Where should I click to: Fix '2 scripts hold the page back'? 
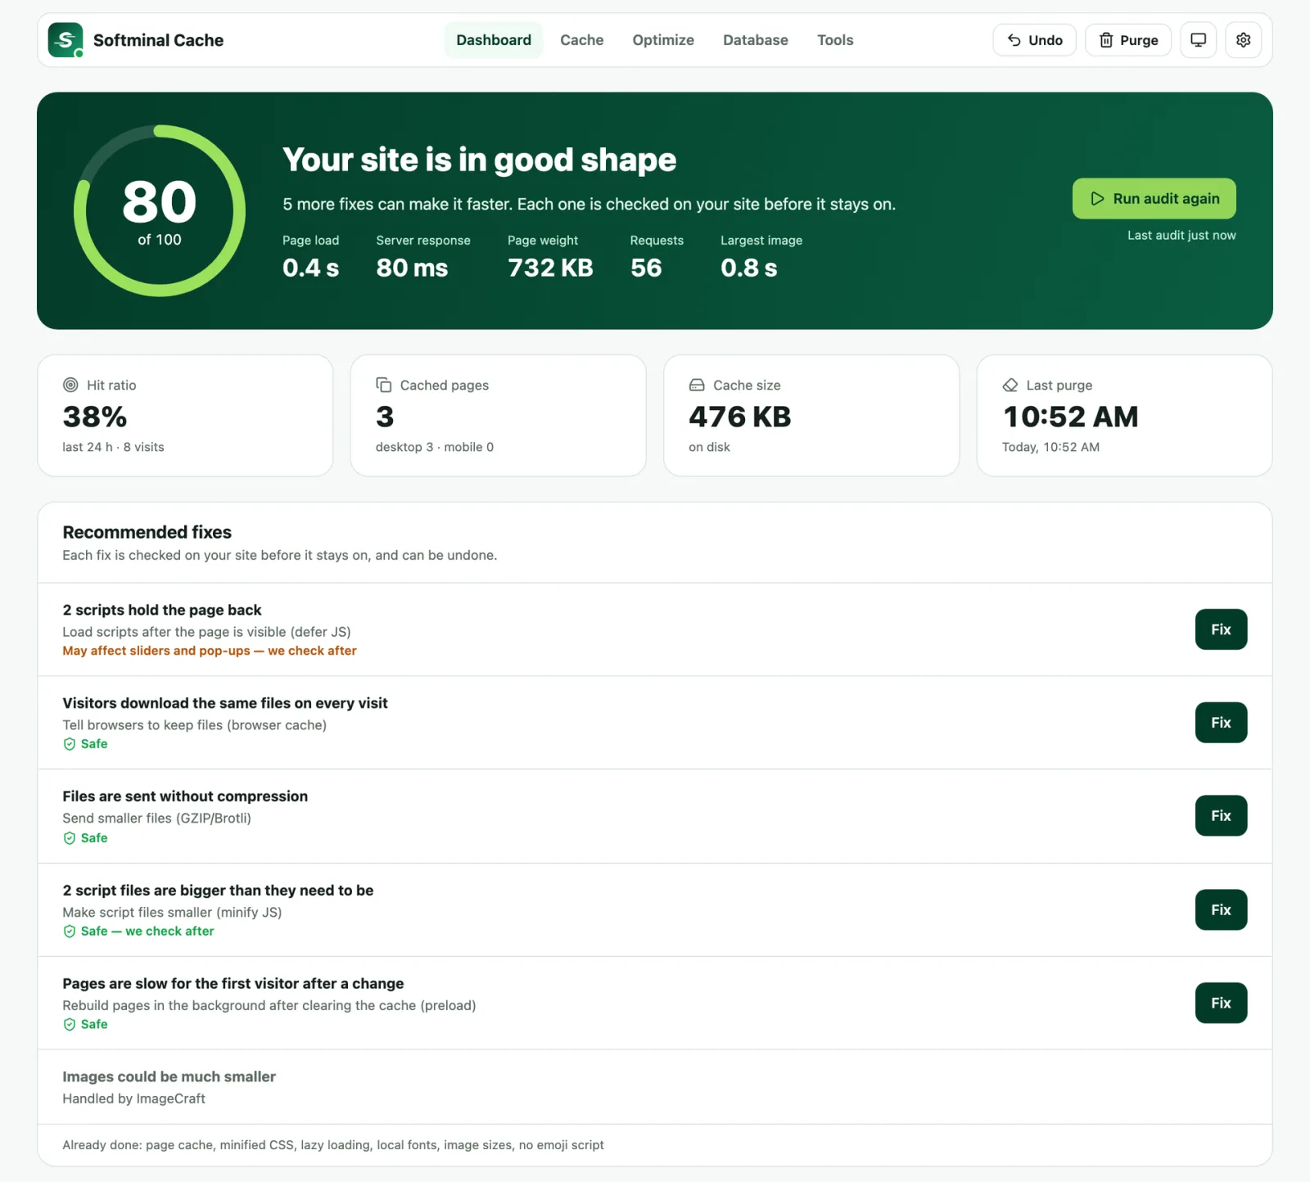1221,629
